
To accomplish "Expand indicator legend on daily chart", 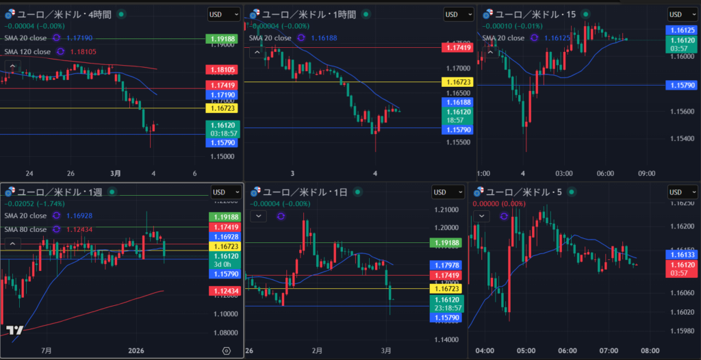I will (259, 216).
